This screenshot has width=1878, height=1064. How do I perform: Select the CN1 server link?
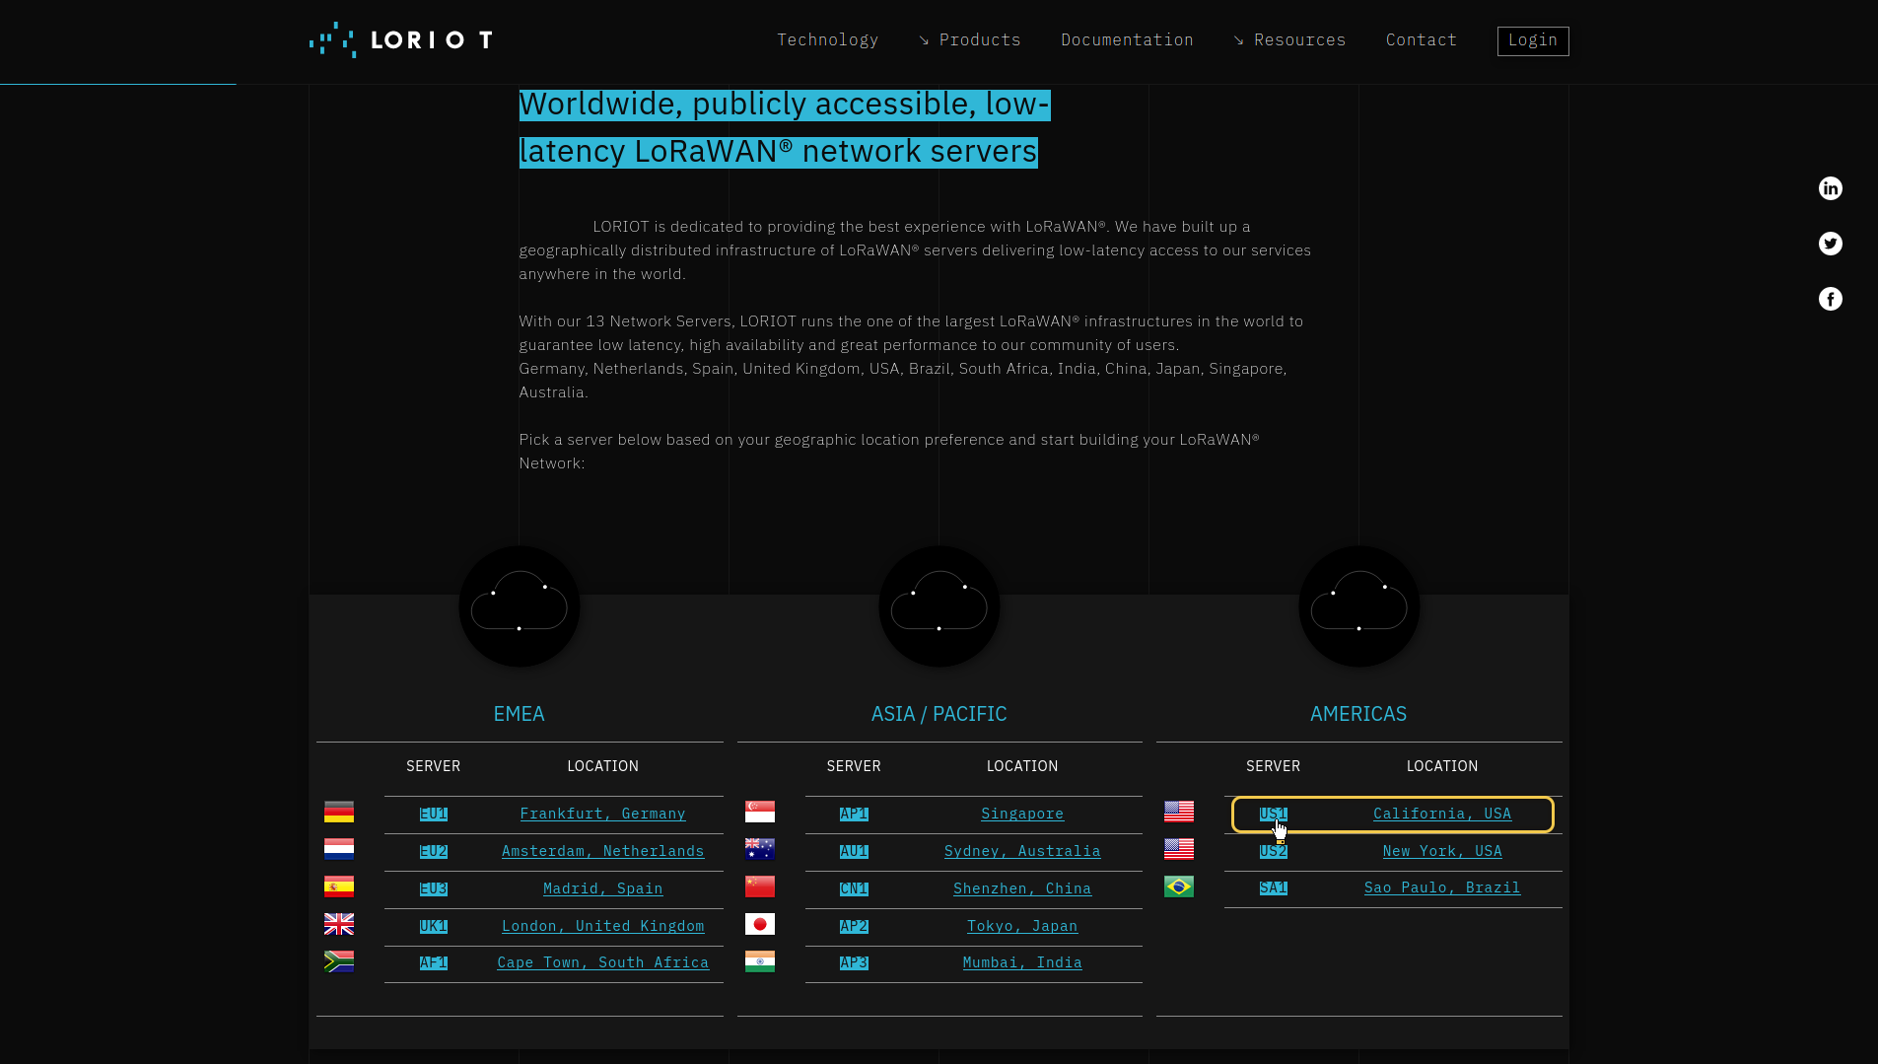coord(854,888)
